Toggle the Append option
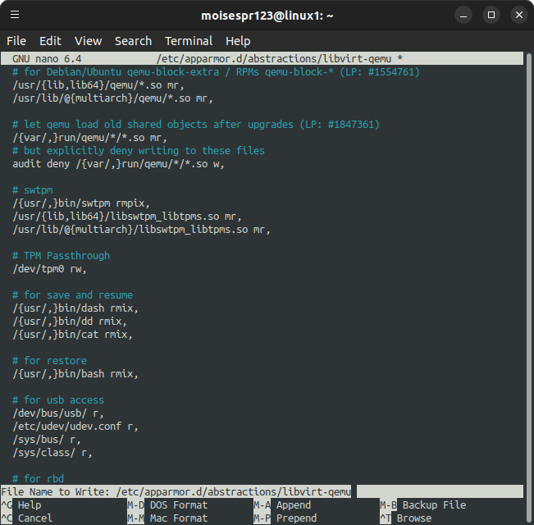534x525 pixels. 293,505
